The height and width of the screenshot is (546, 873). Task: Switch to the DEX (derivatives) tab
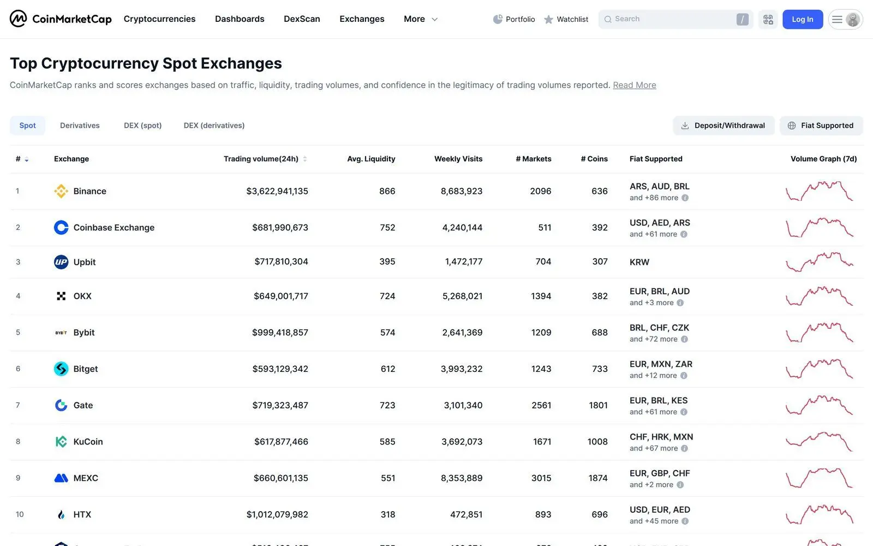pos(214,126)
